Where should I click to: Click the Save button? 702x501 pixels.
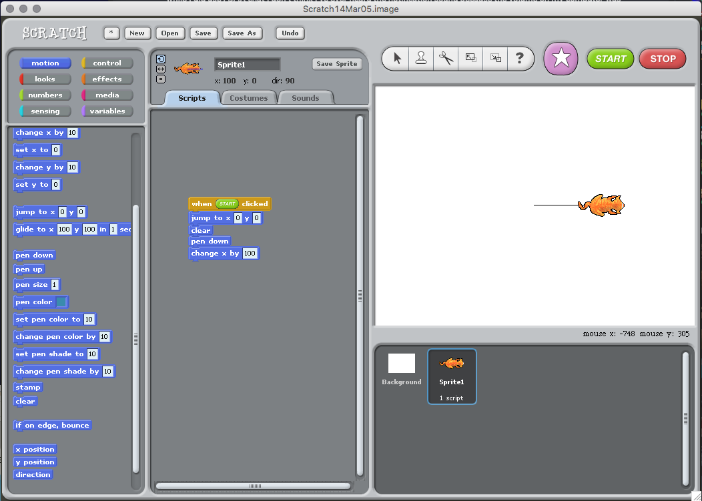pos(203,33)
